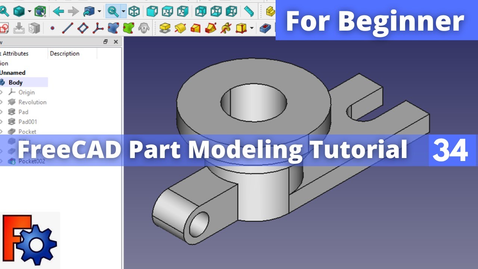Screen dimensions: 478x269
Task: Click the go to linked object icon
Action: tap(89, 12)
